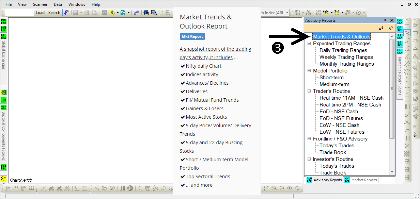Screen dimensions: 420x199
Task: Click the SEC sectoral components icon
Action: tap(4, 107)
